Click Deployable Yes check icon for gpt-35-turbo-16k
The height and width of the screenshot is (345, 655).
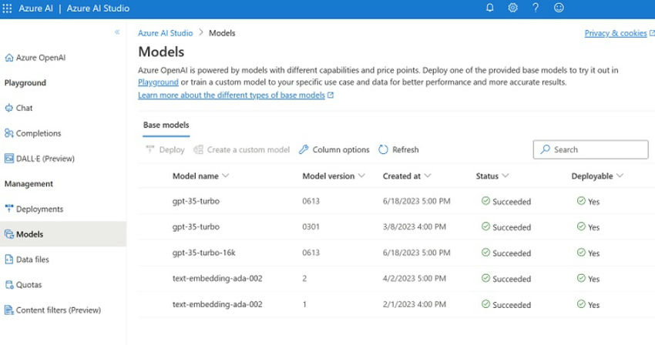[581, 253]
